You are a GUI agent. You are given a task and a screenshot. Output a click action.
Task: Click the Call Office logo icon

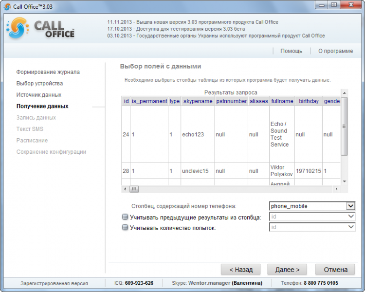pyautogui.click(x=18, y=28)
